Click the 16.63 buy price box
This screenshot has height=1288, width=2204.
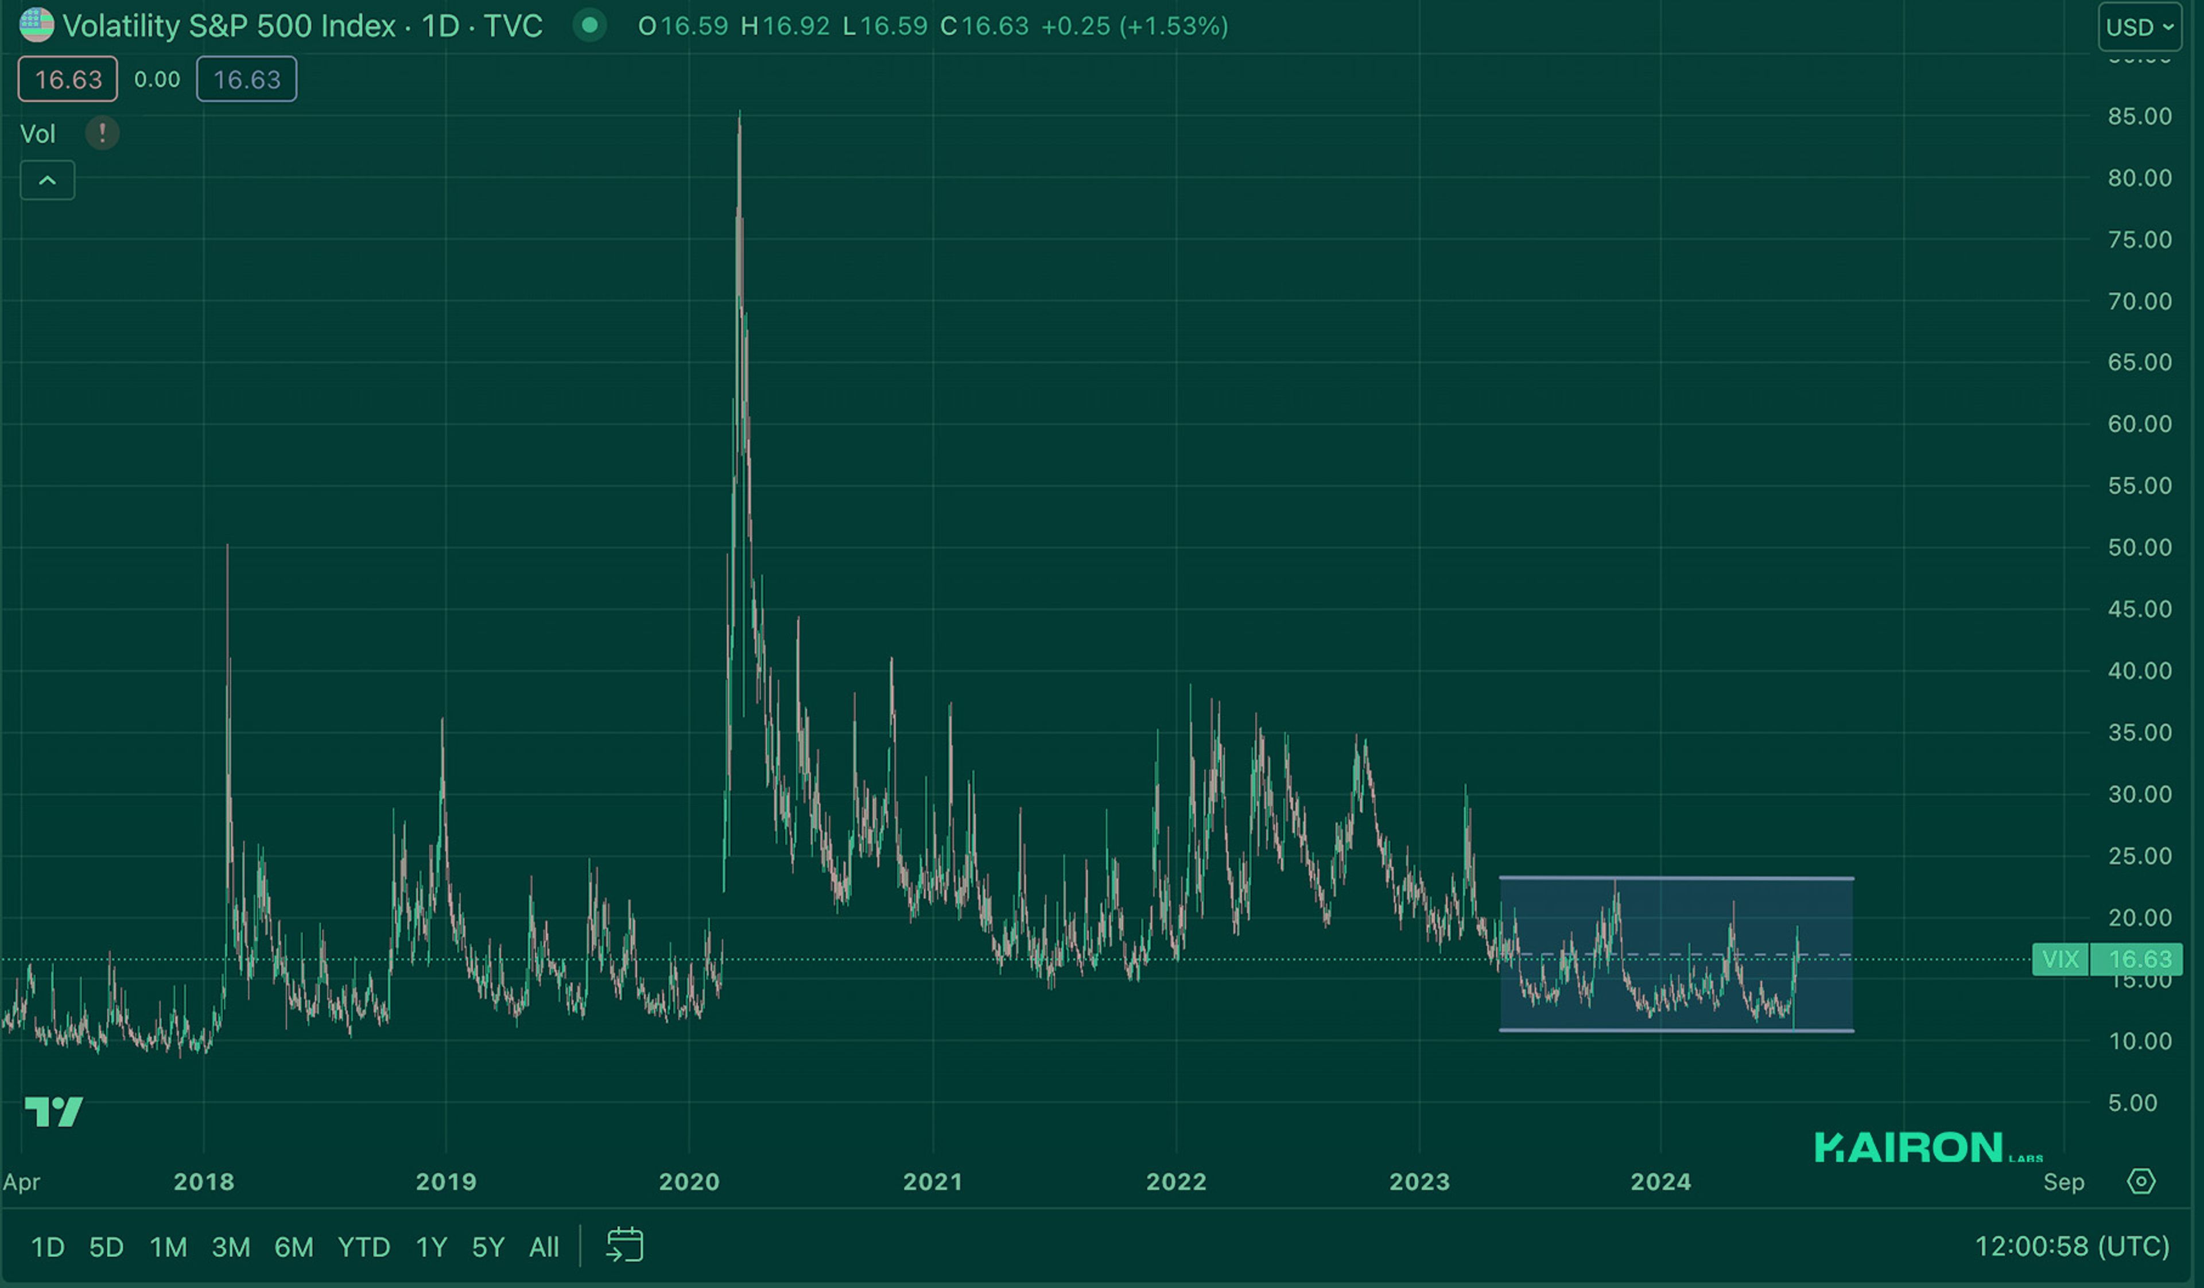[x=247, y=80]
